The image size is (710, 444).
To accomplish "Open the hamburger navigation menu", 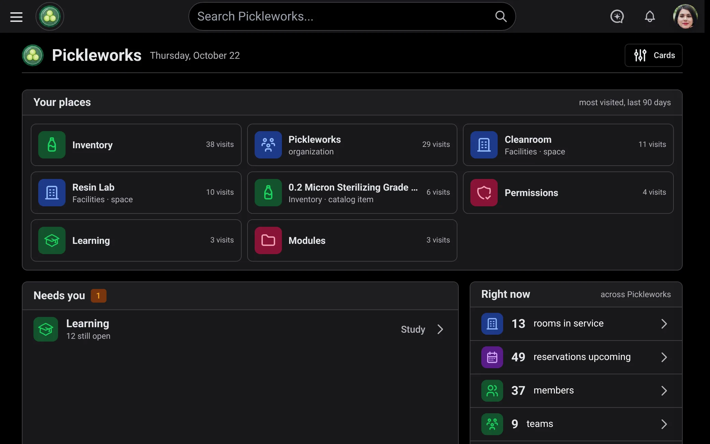I will click(x=16, y=17).
